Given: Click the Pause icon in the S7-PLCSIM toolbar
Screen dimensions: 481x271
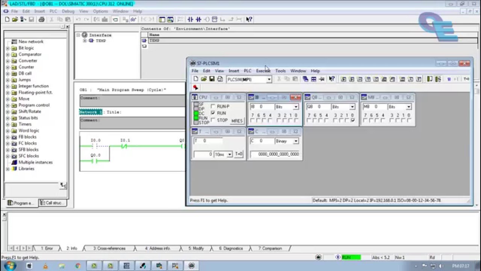Looking at the screenshot, I should tap(449, 79).
